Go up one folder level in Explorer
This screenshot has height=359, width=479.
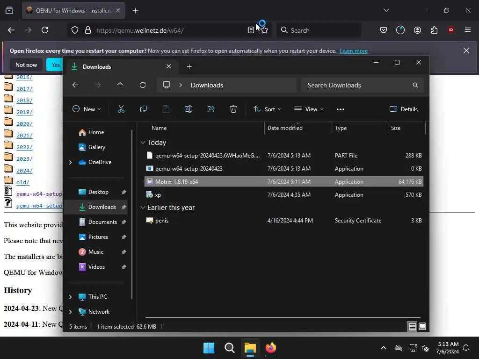[120, 85]
